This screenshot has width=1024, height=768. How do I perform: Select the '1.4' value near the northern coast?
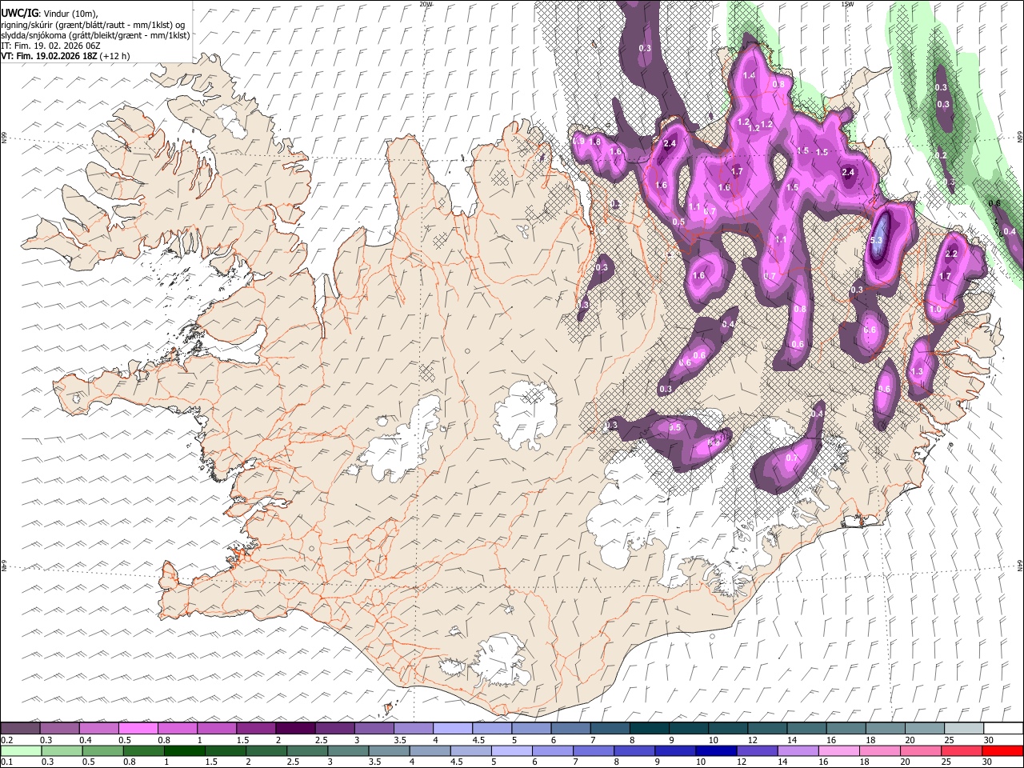coord(750,75)
